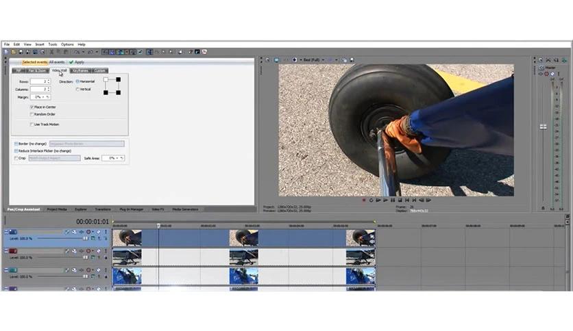Open the Insert menu
The width and height of the screenshot is (573, 331).
coord(40,44)
